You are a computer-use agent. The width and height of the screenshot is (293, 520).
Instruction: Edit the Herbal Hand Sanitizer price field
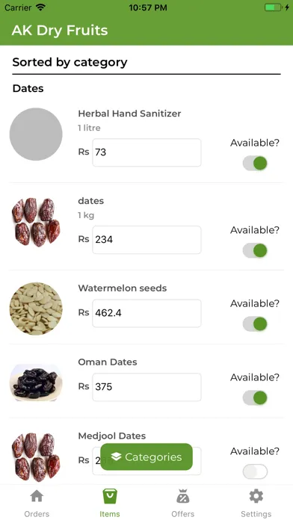146,152
